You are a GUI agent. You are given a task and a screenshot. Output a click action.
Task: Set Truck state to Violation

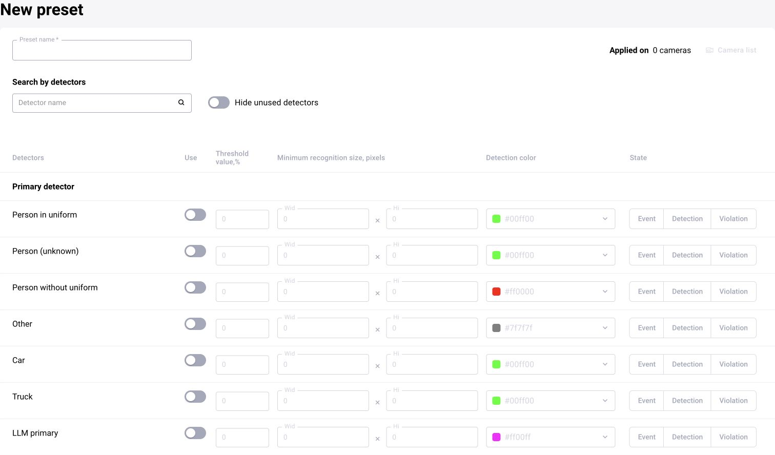pos(733,401)
